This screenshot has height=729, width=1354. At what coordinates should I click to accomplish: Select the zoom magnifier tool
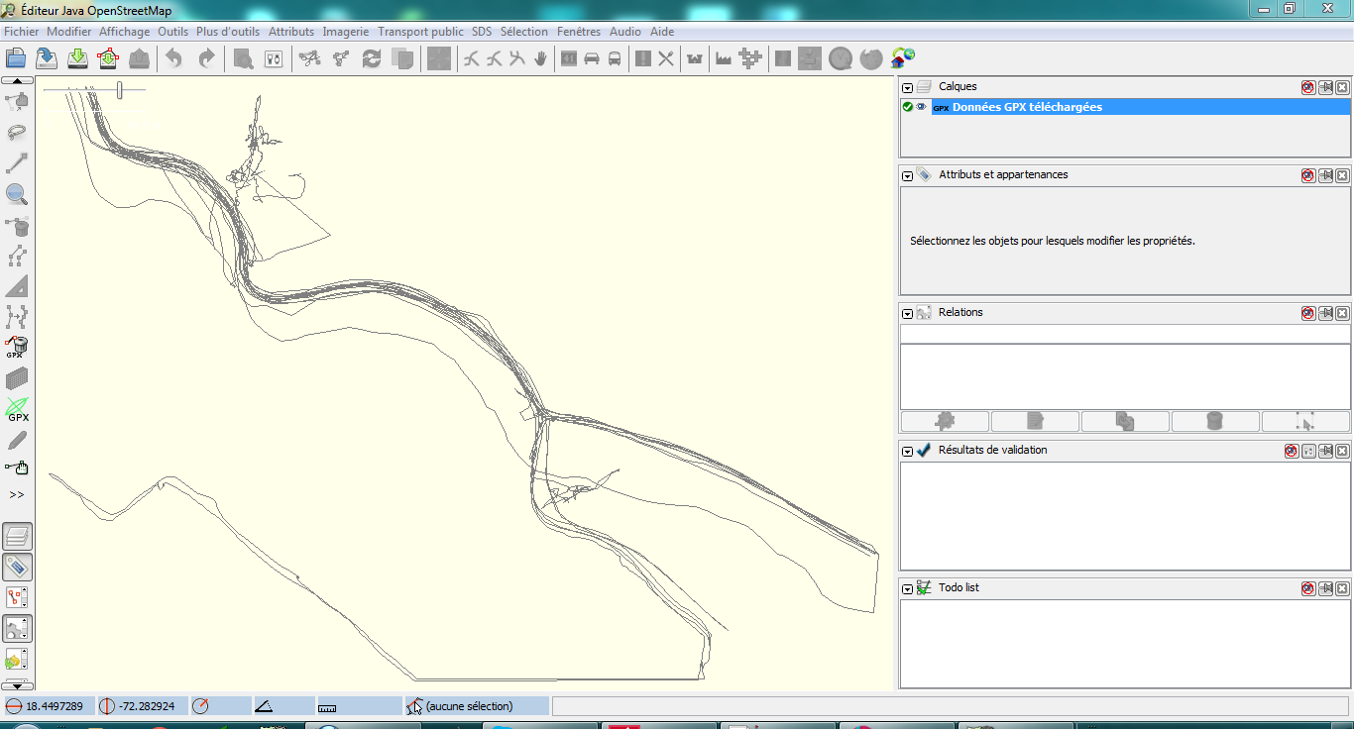(x=17, y=194)
